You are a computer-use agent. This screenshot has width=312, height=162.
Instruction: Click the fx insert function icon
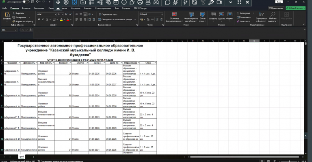point(30,30)
